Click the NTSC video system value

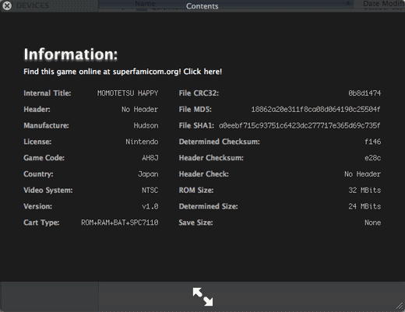click(150, 190)
